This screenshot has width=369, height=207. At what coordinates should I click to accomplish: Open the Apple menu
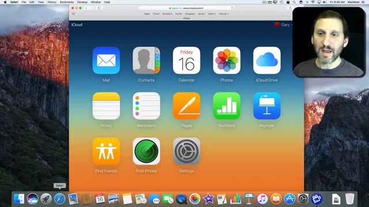(x=5, y=2)
